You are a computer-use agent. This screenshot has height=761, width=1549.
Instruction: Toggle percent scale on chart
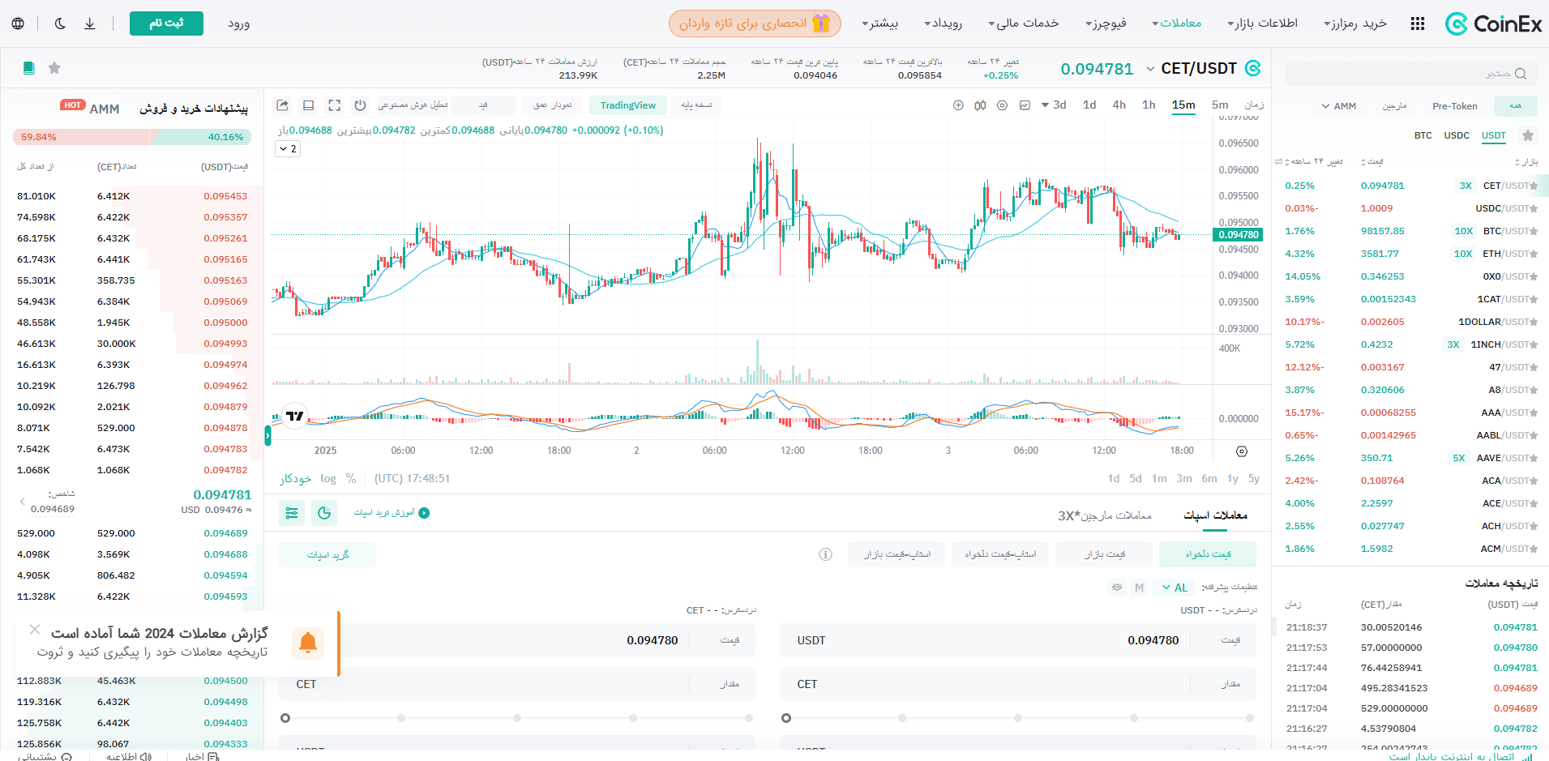(351, 479)
